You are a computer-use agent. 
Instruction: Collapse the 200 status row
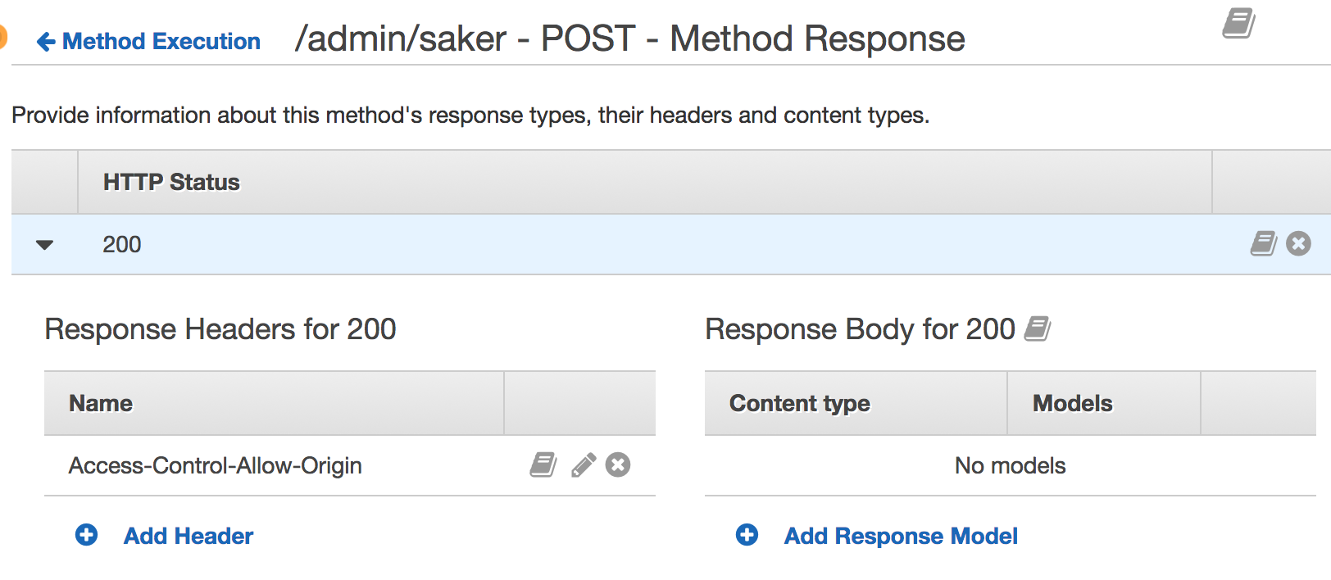[x=45, y=244]
